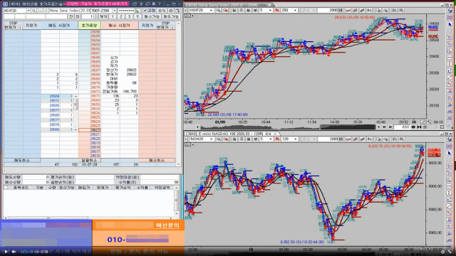
Task: Select the minute (분) period button on Hang Seng chart
Action: [255, 11]
